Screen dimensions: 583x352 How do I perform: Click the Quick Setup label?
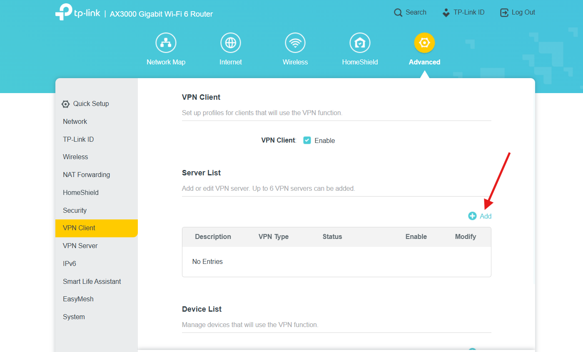tap(91, 104)
